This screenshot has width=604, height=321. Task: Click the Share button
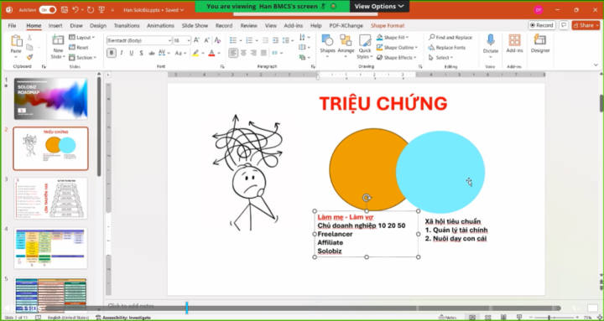tap(586, 25)
